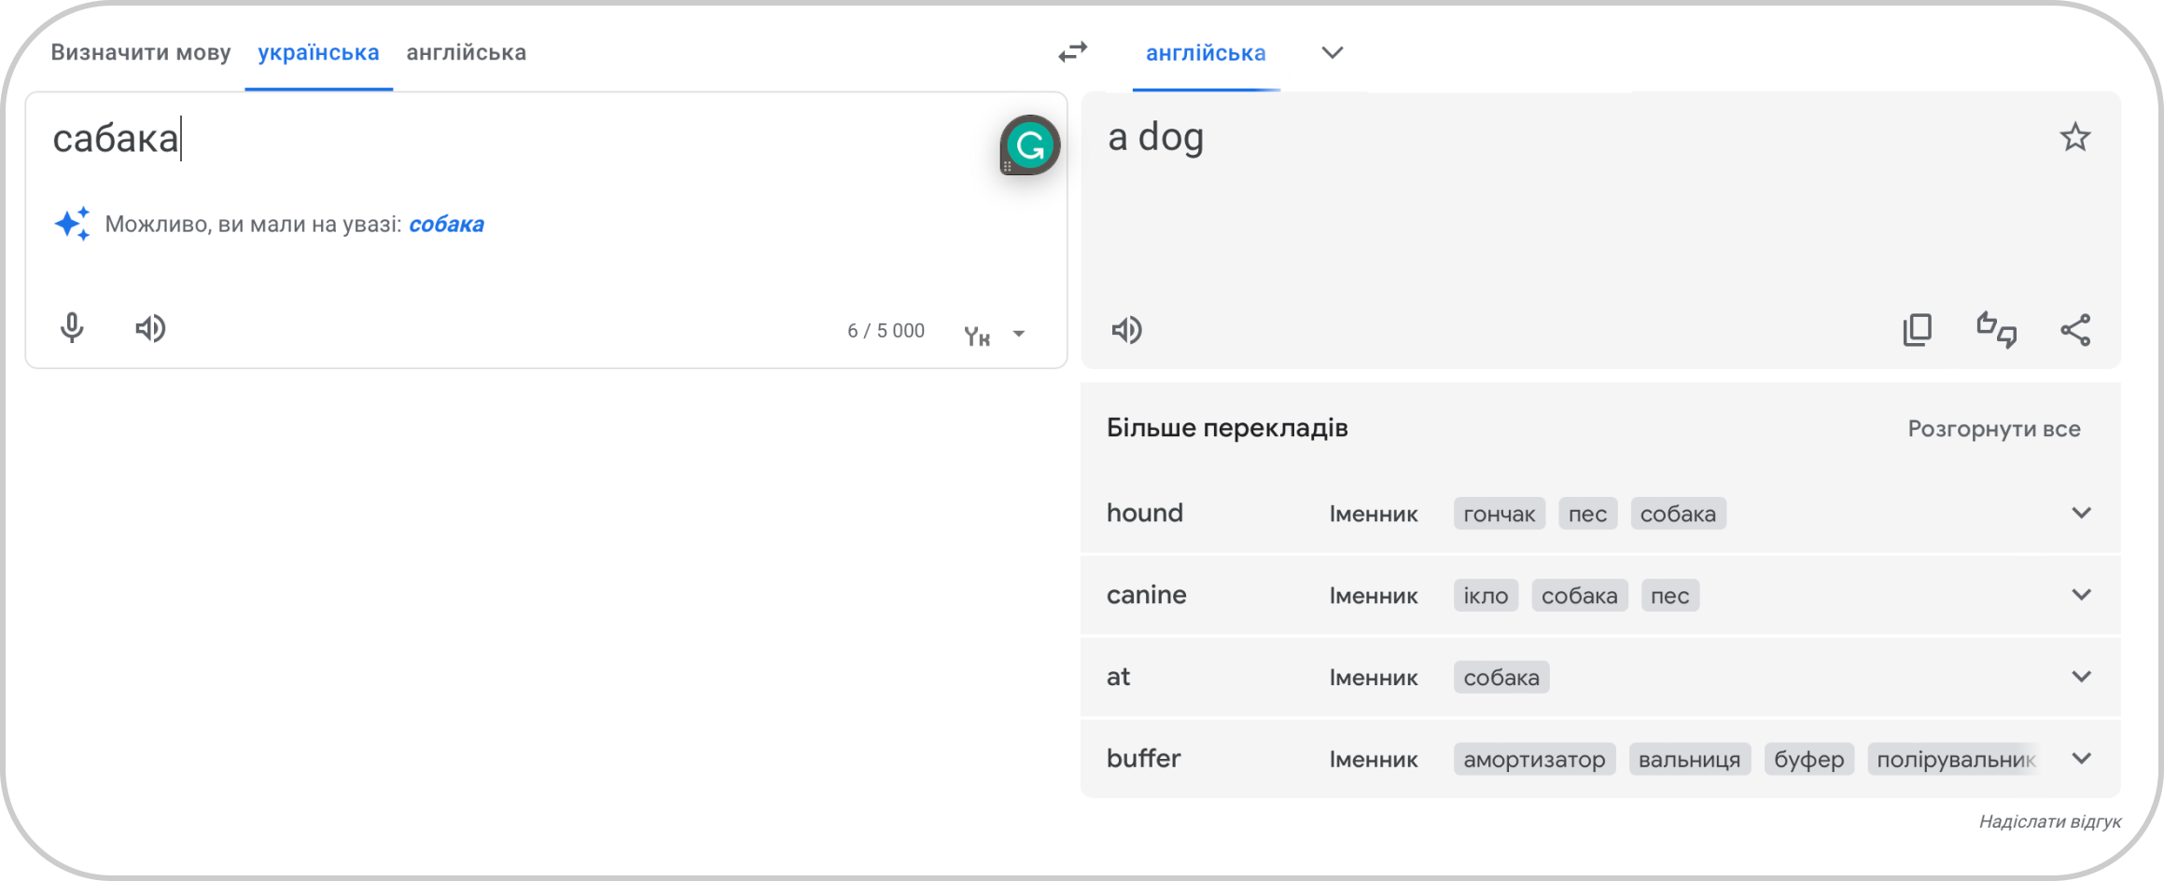Click Іменник label in hound row

tap(1374, 514)
